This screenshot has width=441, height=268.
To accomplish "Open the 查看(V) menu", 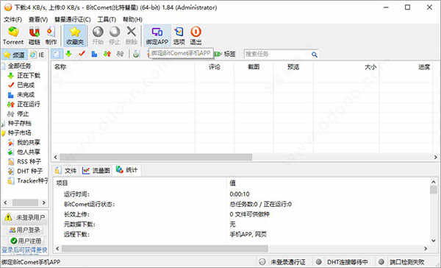I will tap(38, 19).
